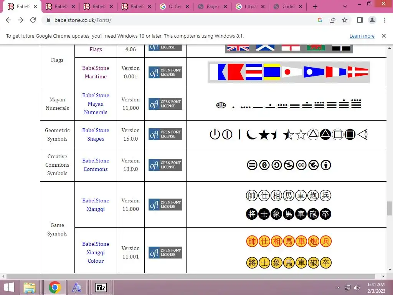Click the national flags sample image

click(x=289, y=49)
